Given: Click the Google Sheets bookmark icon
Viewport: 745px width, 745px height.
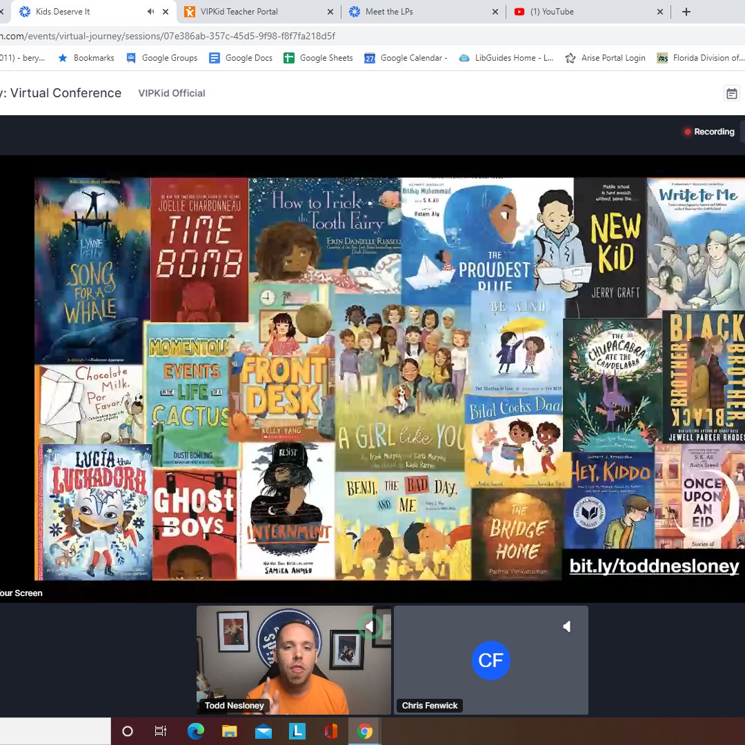Looking at the screenshot, I should click(289, 58).
